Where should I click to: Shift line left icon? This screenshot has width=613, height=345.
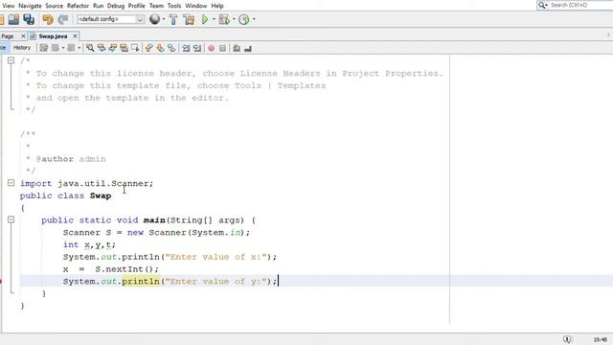[186, 48]
